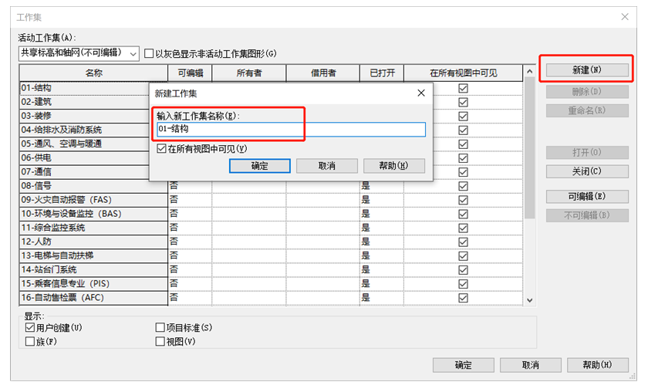The width and height of the screenshot is (648, 392).
Task: Toggle 在所有视图中可见 checkbox in new workset dialog
Action: click(161, 148)
